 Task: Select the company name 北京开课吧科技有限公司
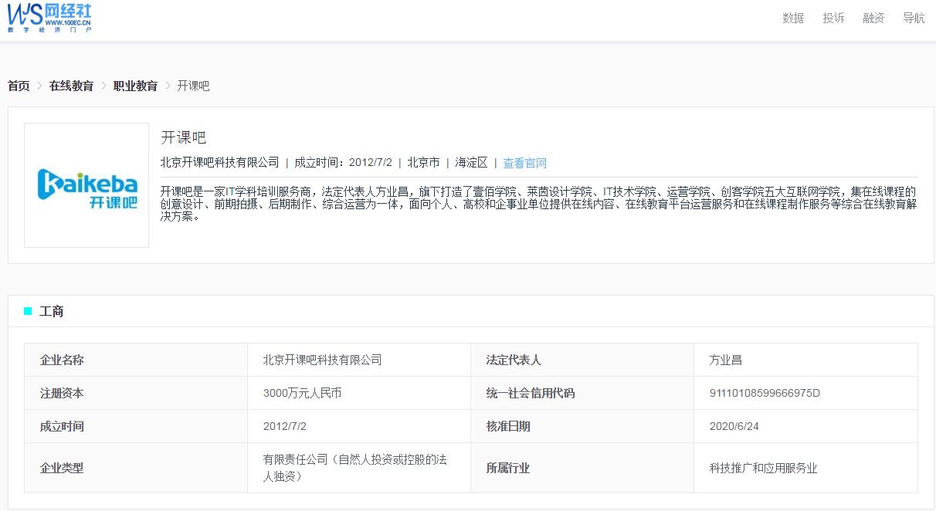324,359
